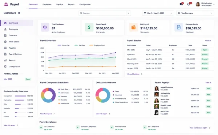Click the search magnifier icon
The height and width of the screenshot is (135, 218).
(x=81, y=13)
